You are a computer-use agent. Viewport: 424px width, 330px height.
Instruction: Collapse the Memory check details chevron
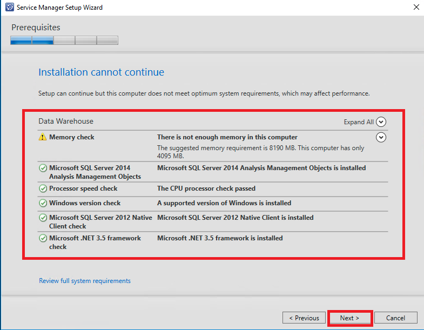pyautogui.click(x=381, y=138)
